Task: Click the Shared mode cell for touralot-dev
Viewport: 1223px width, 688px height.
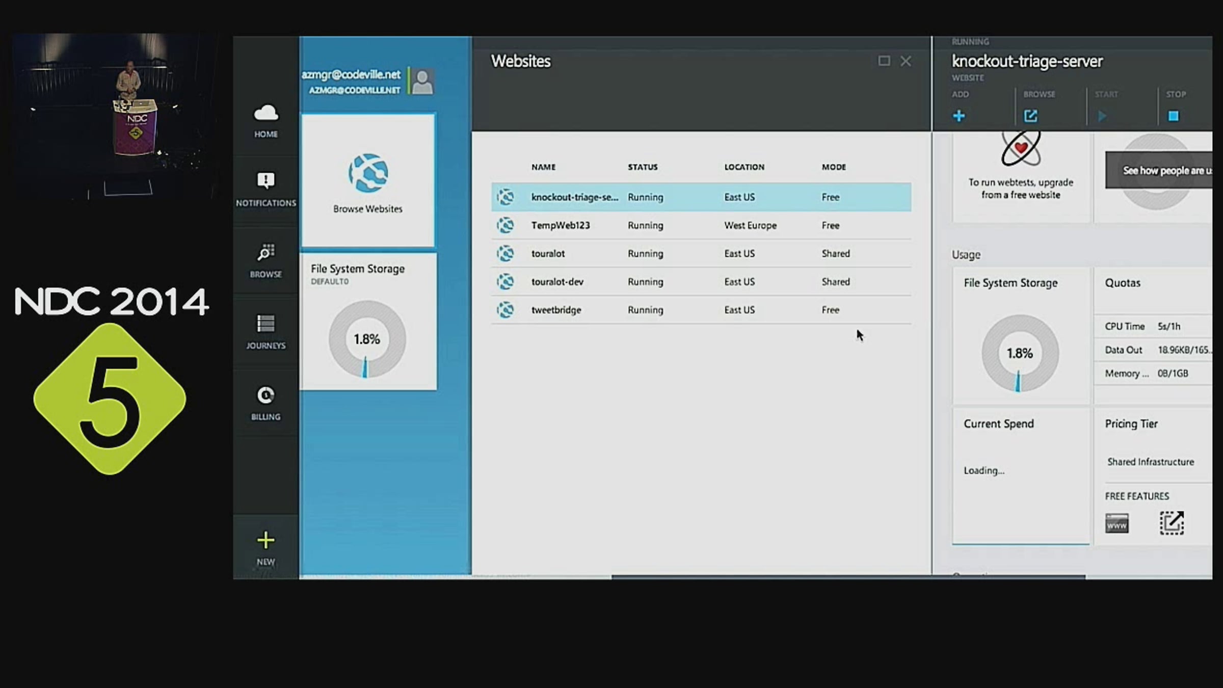Action: [836, 282]
